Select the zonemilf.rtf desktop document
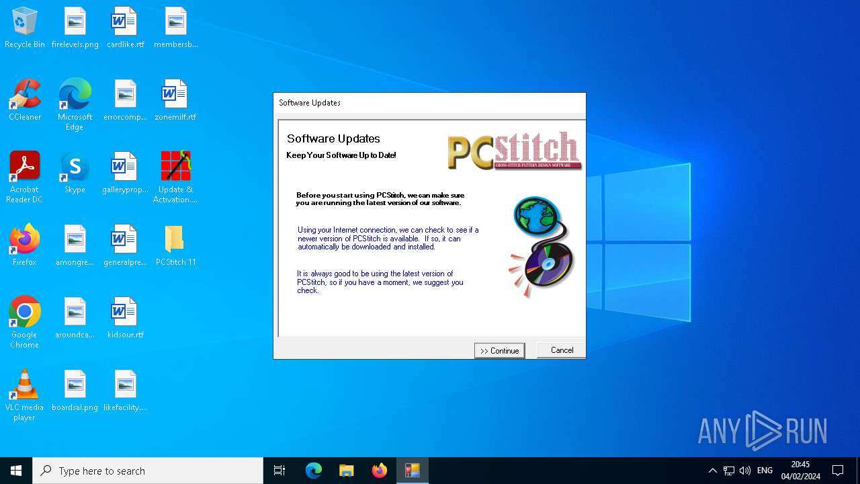The width and height of the screenshot is (860, 484). pyautogui.click(x=176, y=101)
